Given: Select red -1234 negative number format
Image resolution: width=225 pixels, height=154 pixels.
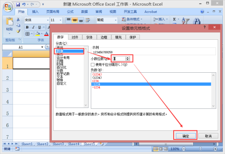Looking at the screenshot, I should [96, 87].
